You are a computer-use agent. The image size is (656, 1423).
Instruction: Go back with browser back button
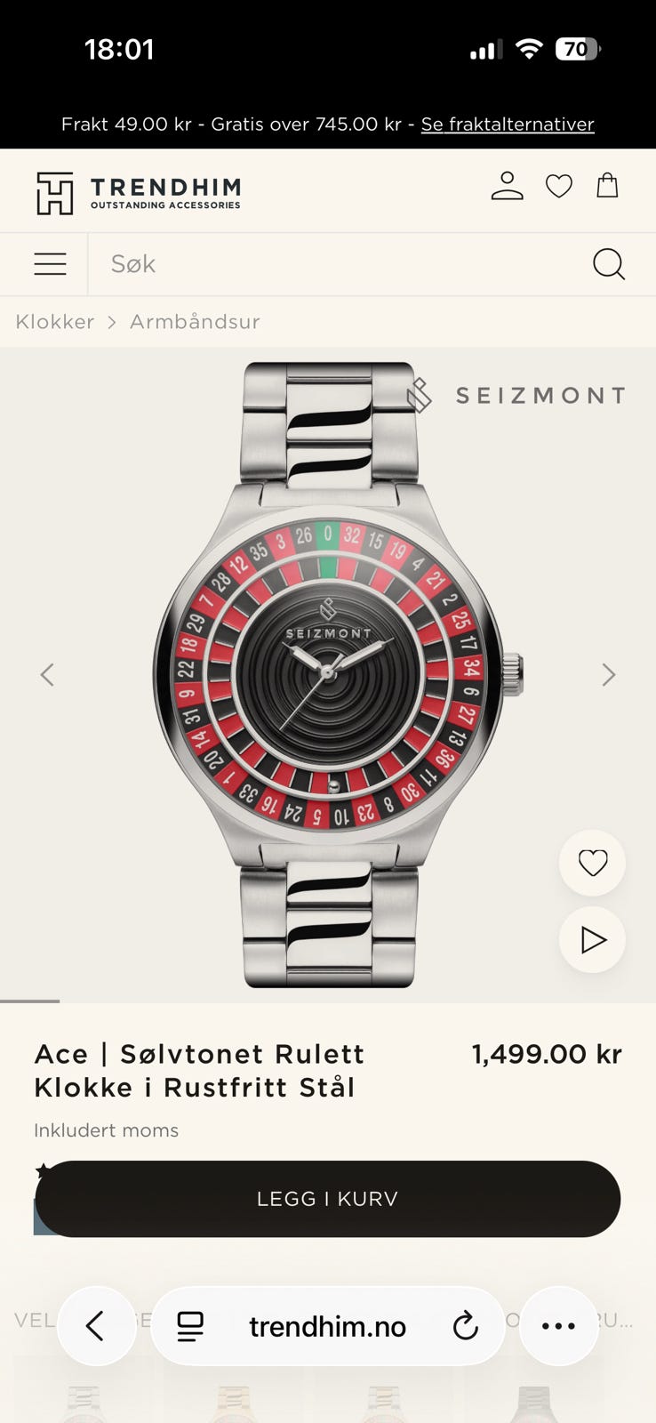coord(96,1326)
